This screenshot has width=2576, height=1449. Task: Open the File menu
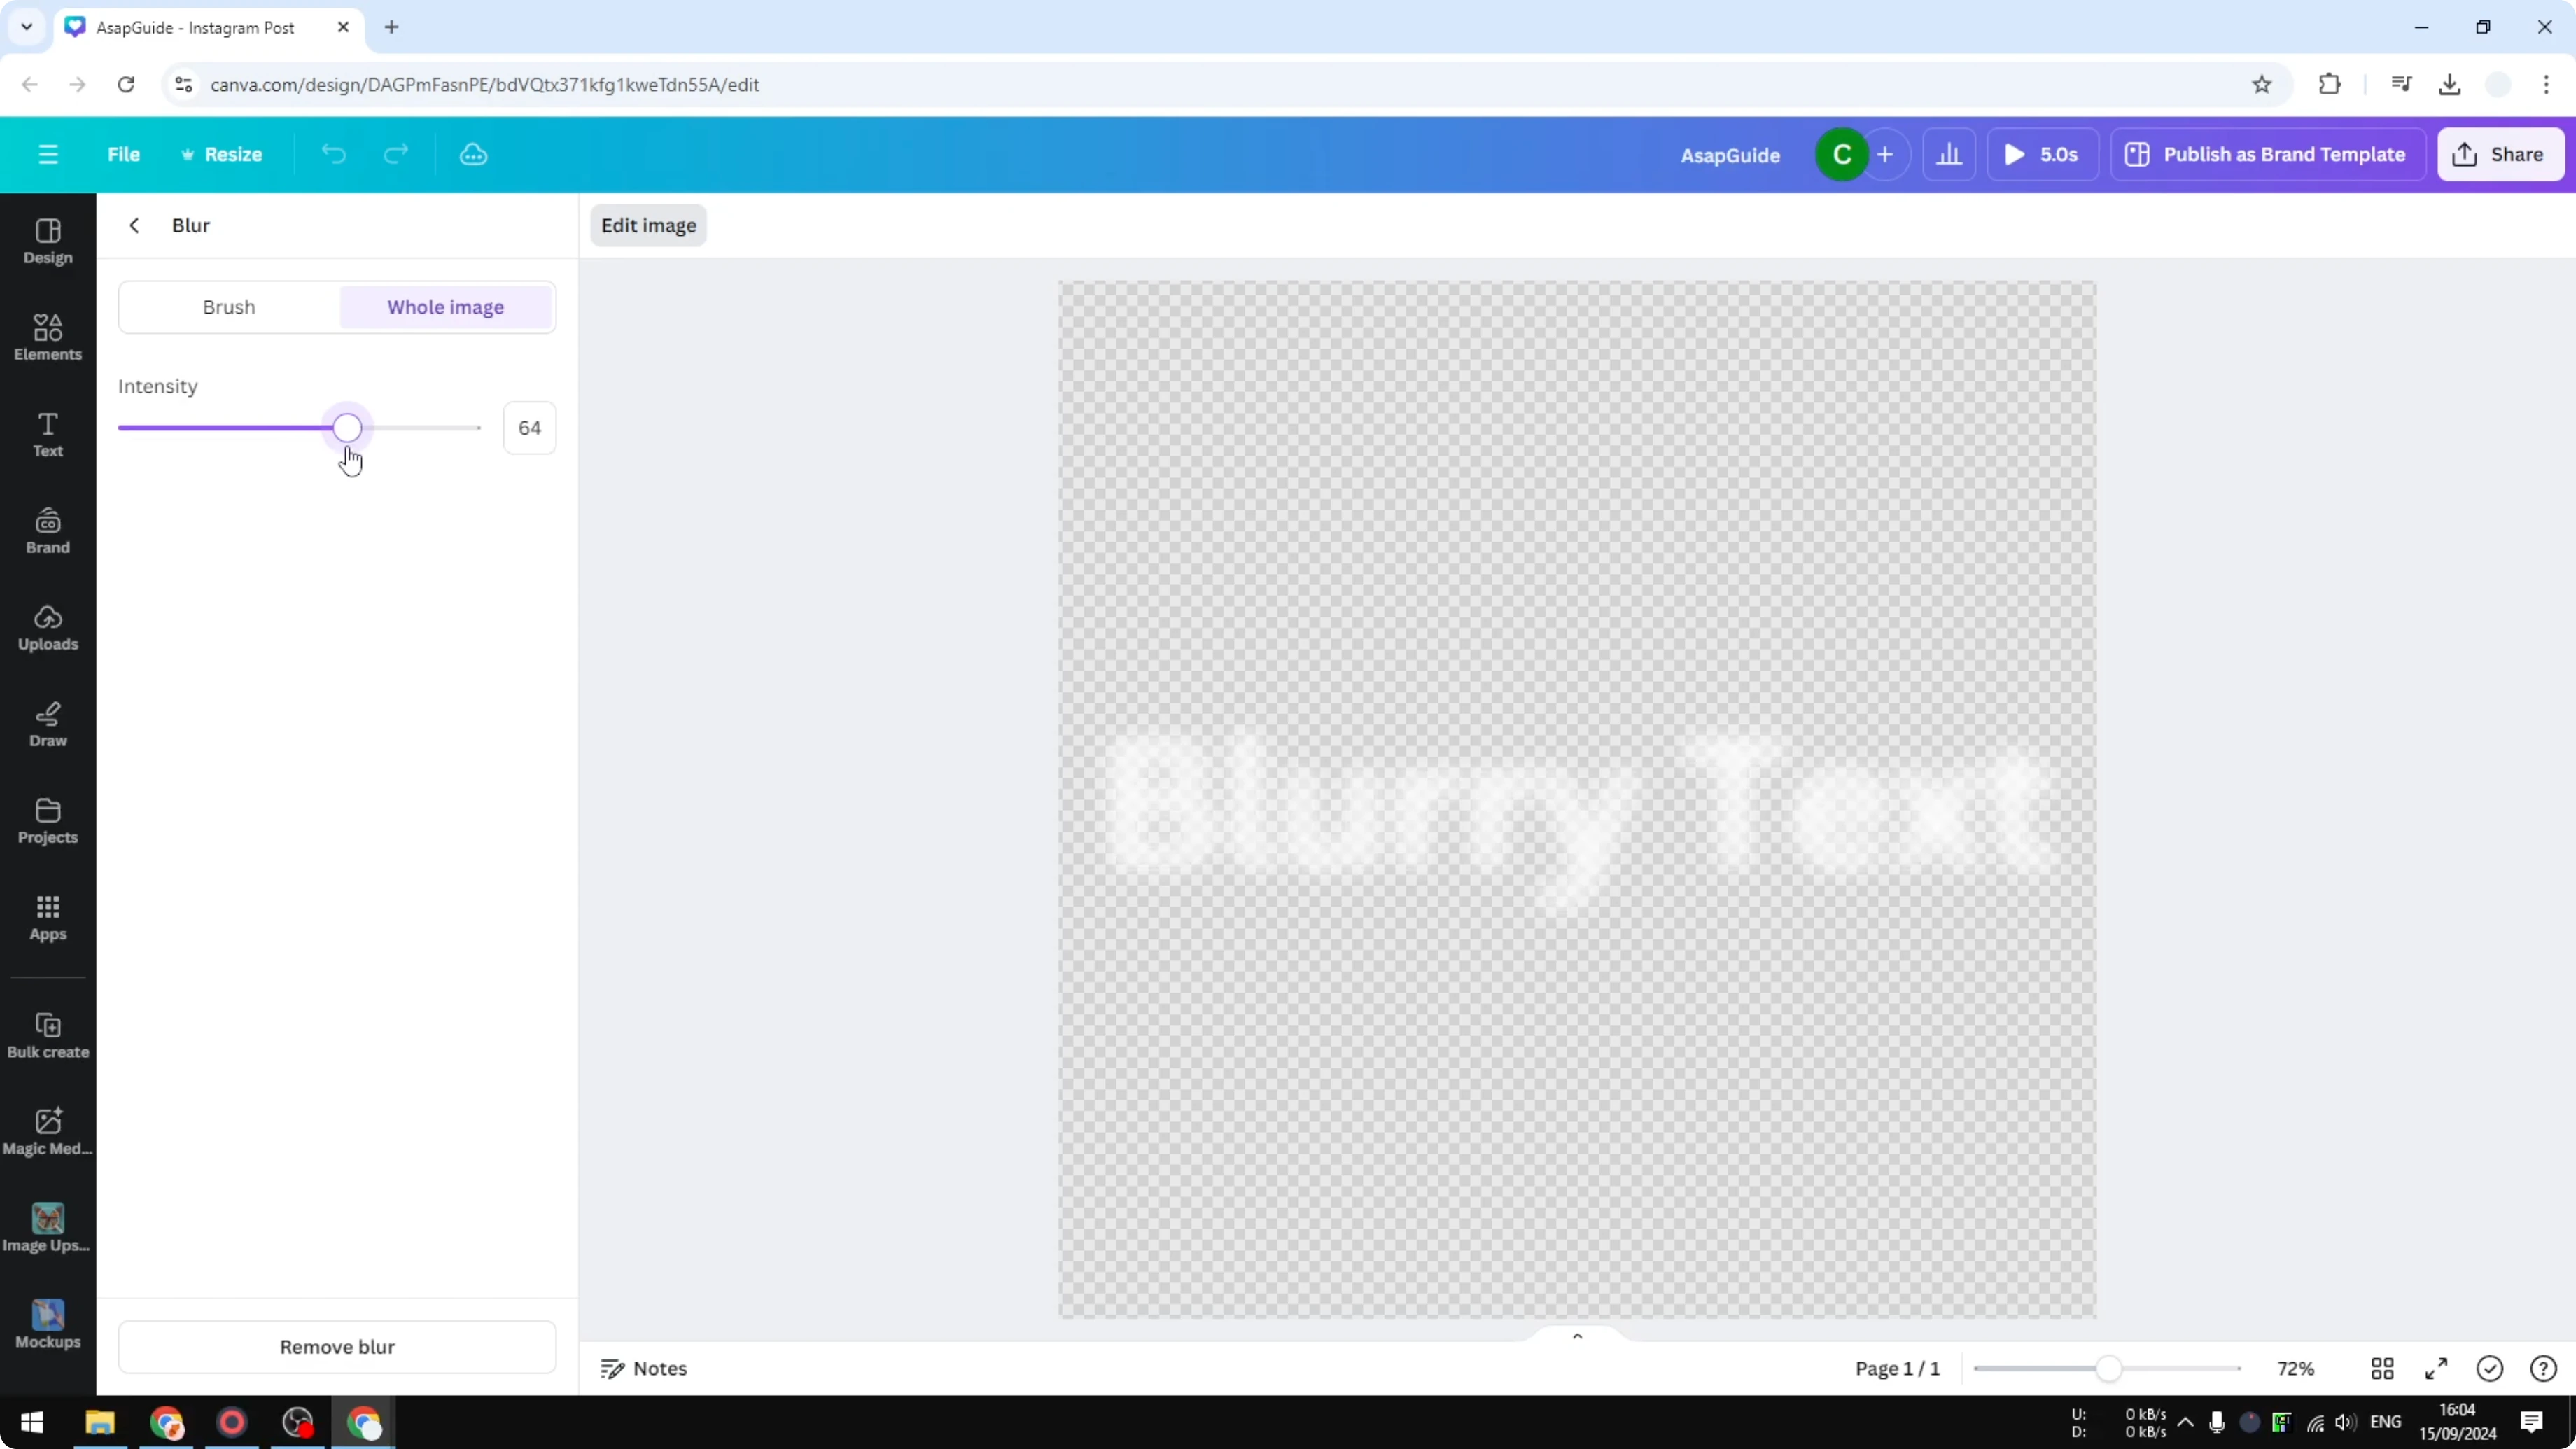pos(124,154)
